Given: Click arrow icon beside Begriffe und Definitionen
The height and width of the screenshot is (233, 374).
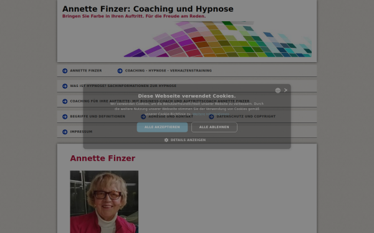Looking at the screenshot, I should click(65, 117).
